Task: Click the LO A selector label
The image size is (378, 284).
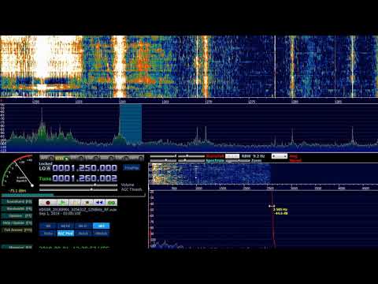Action: [x=44, y=168]
